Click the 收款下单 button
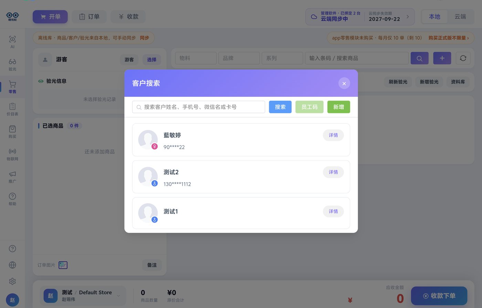This screenshot has width=482, height=308. 439,296
